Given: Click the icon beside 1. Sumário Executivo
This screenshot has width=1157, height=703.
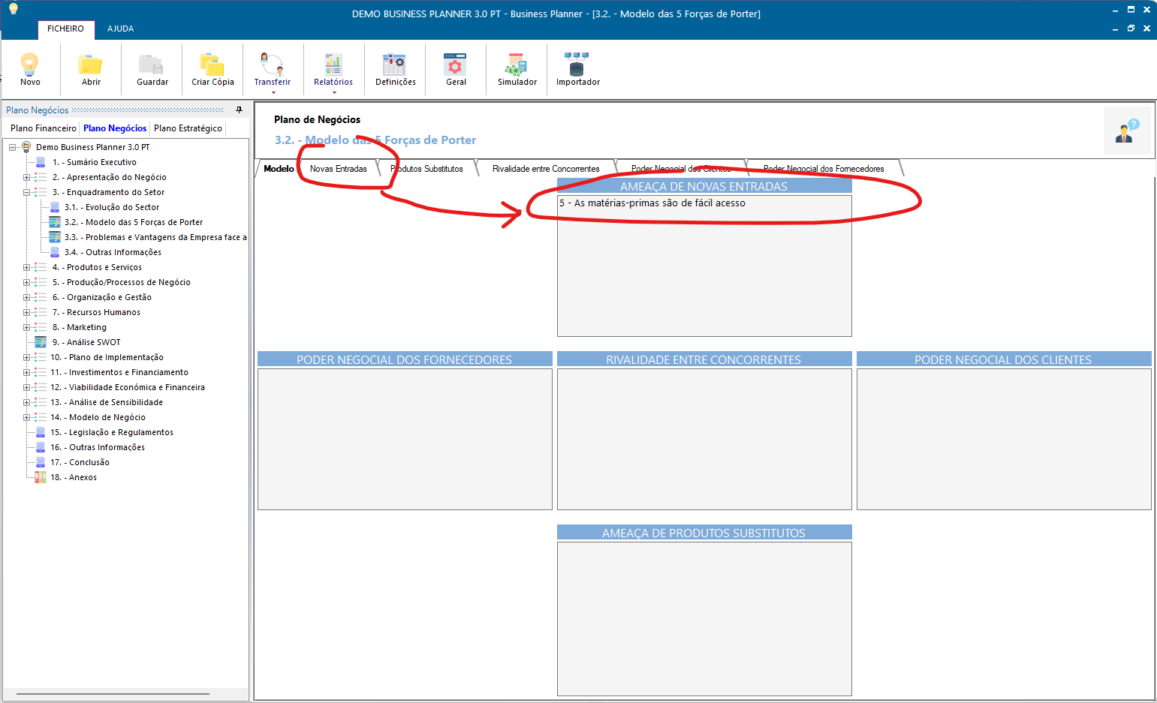Looking at the screenshot, I should tap(41, 162).
